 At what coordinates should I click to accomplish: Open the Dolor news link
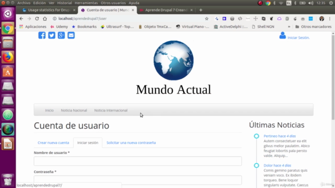(x=277, y=166)
